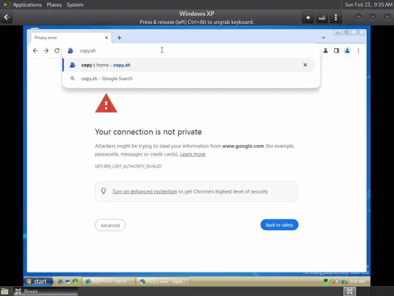Click the XP system tray clock
Image resolution: width=394 pixels, height=296 pixels.
357,281
